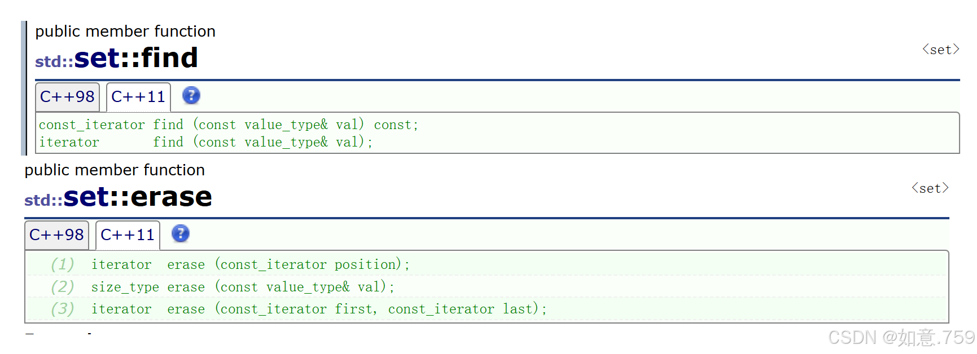Click 'public member function' label above set::erase
This screenshot has height=354, width=977.
(x=115, y=170)
